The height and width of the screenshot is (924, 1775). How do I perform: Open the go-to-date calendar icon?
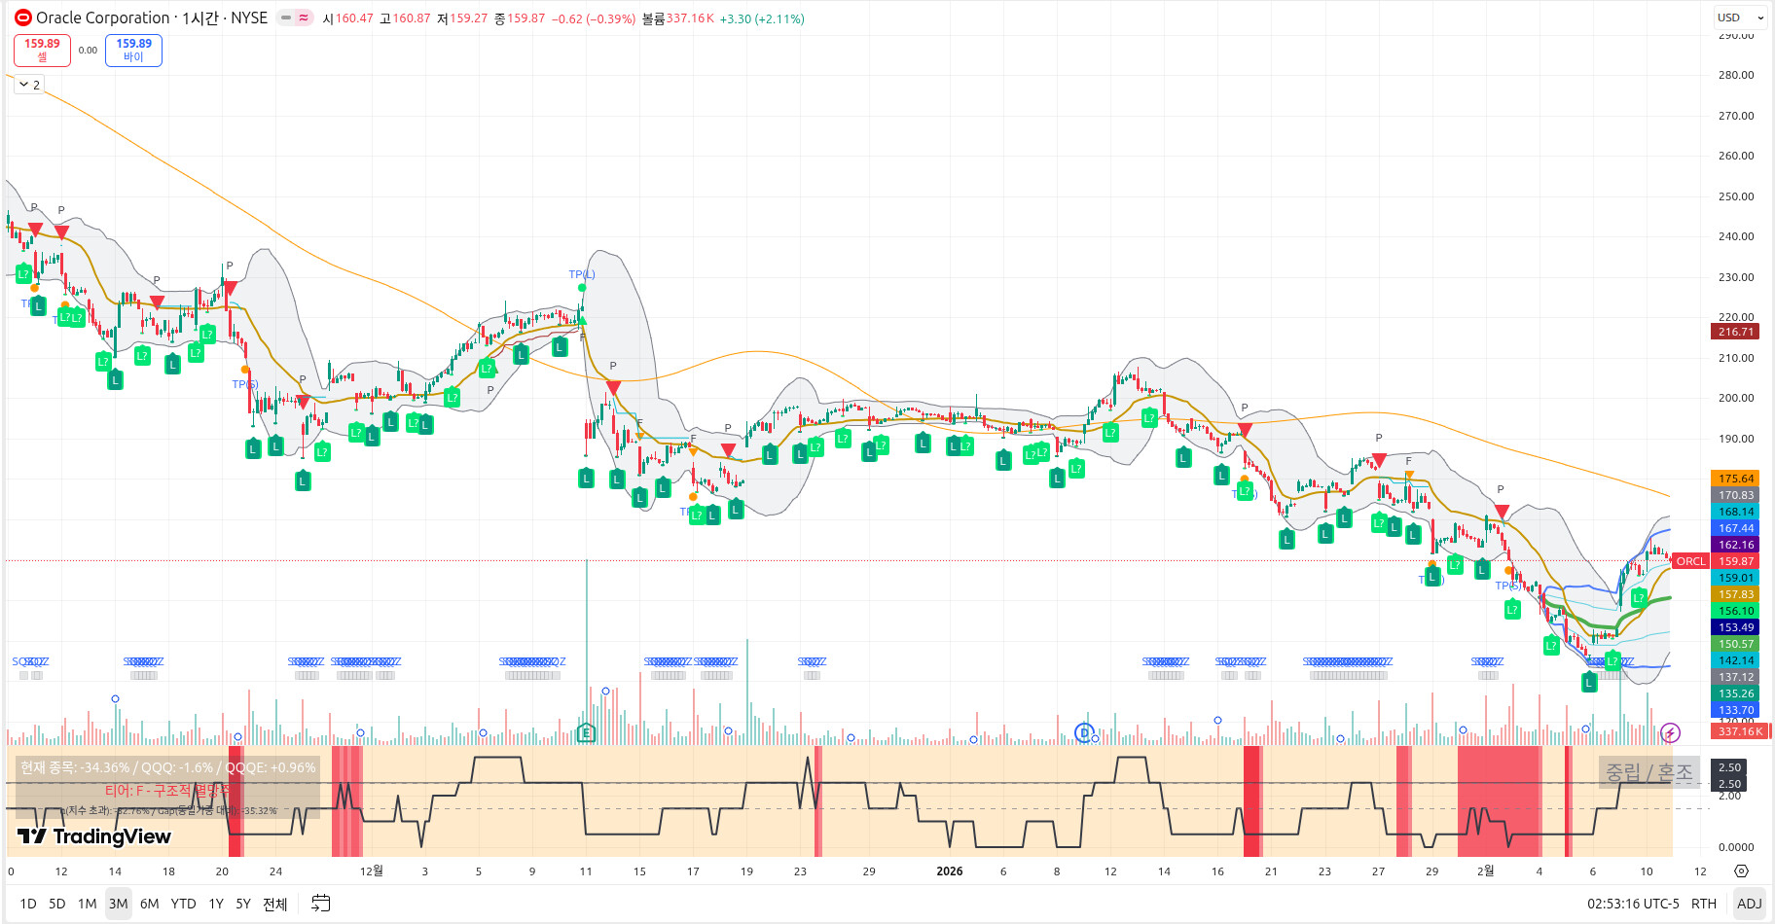320,904
